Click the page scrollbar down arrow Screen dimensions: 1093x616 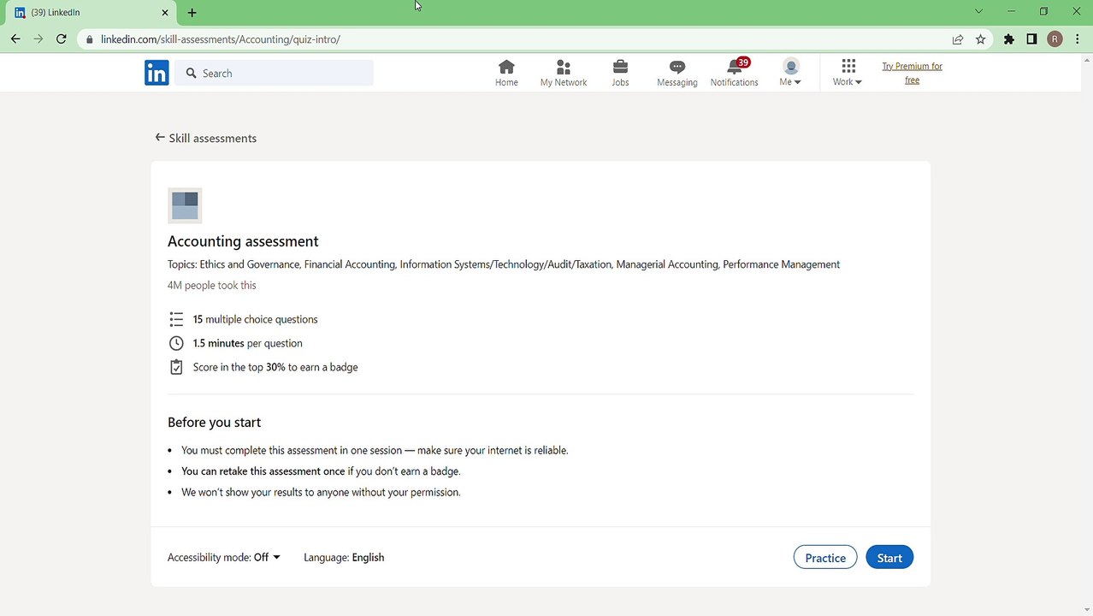[1086, 609]
